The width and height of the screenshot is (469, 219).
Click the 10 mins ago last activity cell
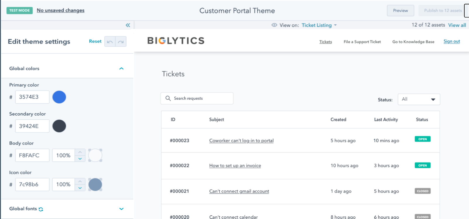coord(386,140)
